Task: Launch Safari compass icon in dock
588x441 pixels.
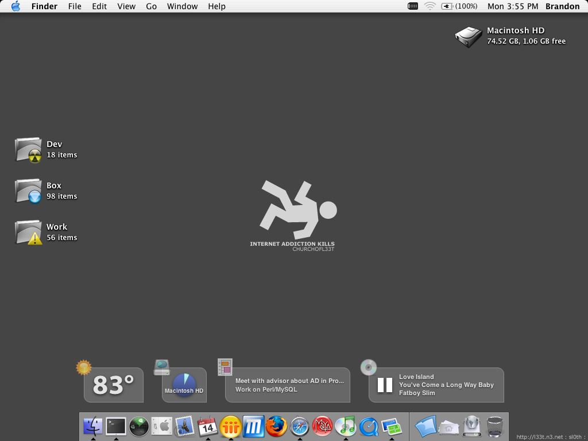Action: (x=299, y=426)
